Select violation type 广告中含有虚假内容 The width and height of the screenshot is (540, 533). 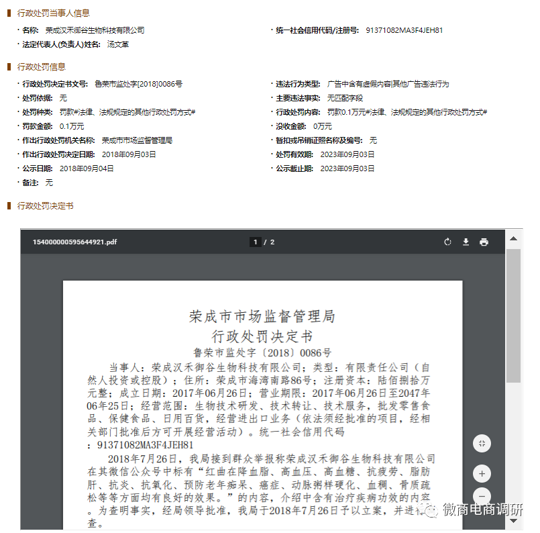[x=358, y=84]
